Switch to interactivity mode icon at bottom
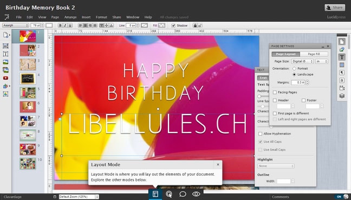 [x=169, y=194]
